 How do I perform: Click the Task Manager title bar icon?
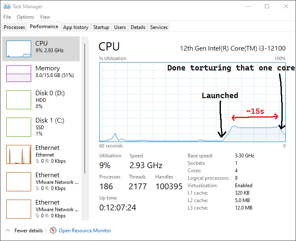pos(6,7)
